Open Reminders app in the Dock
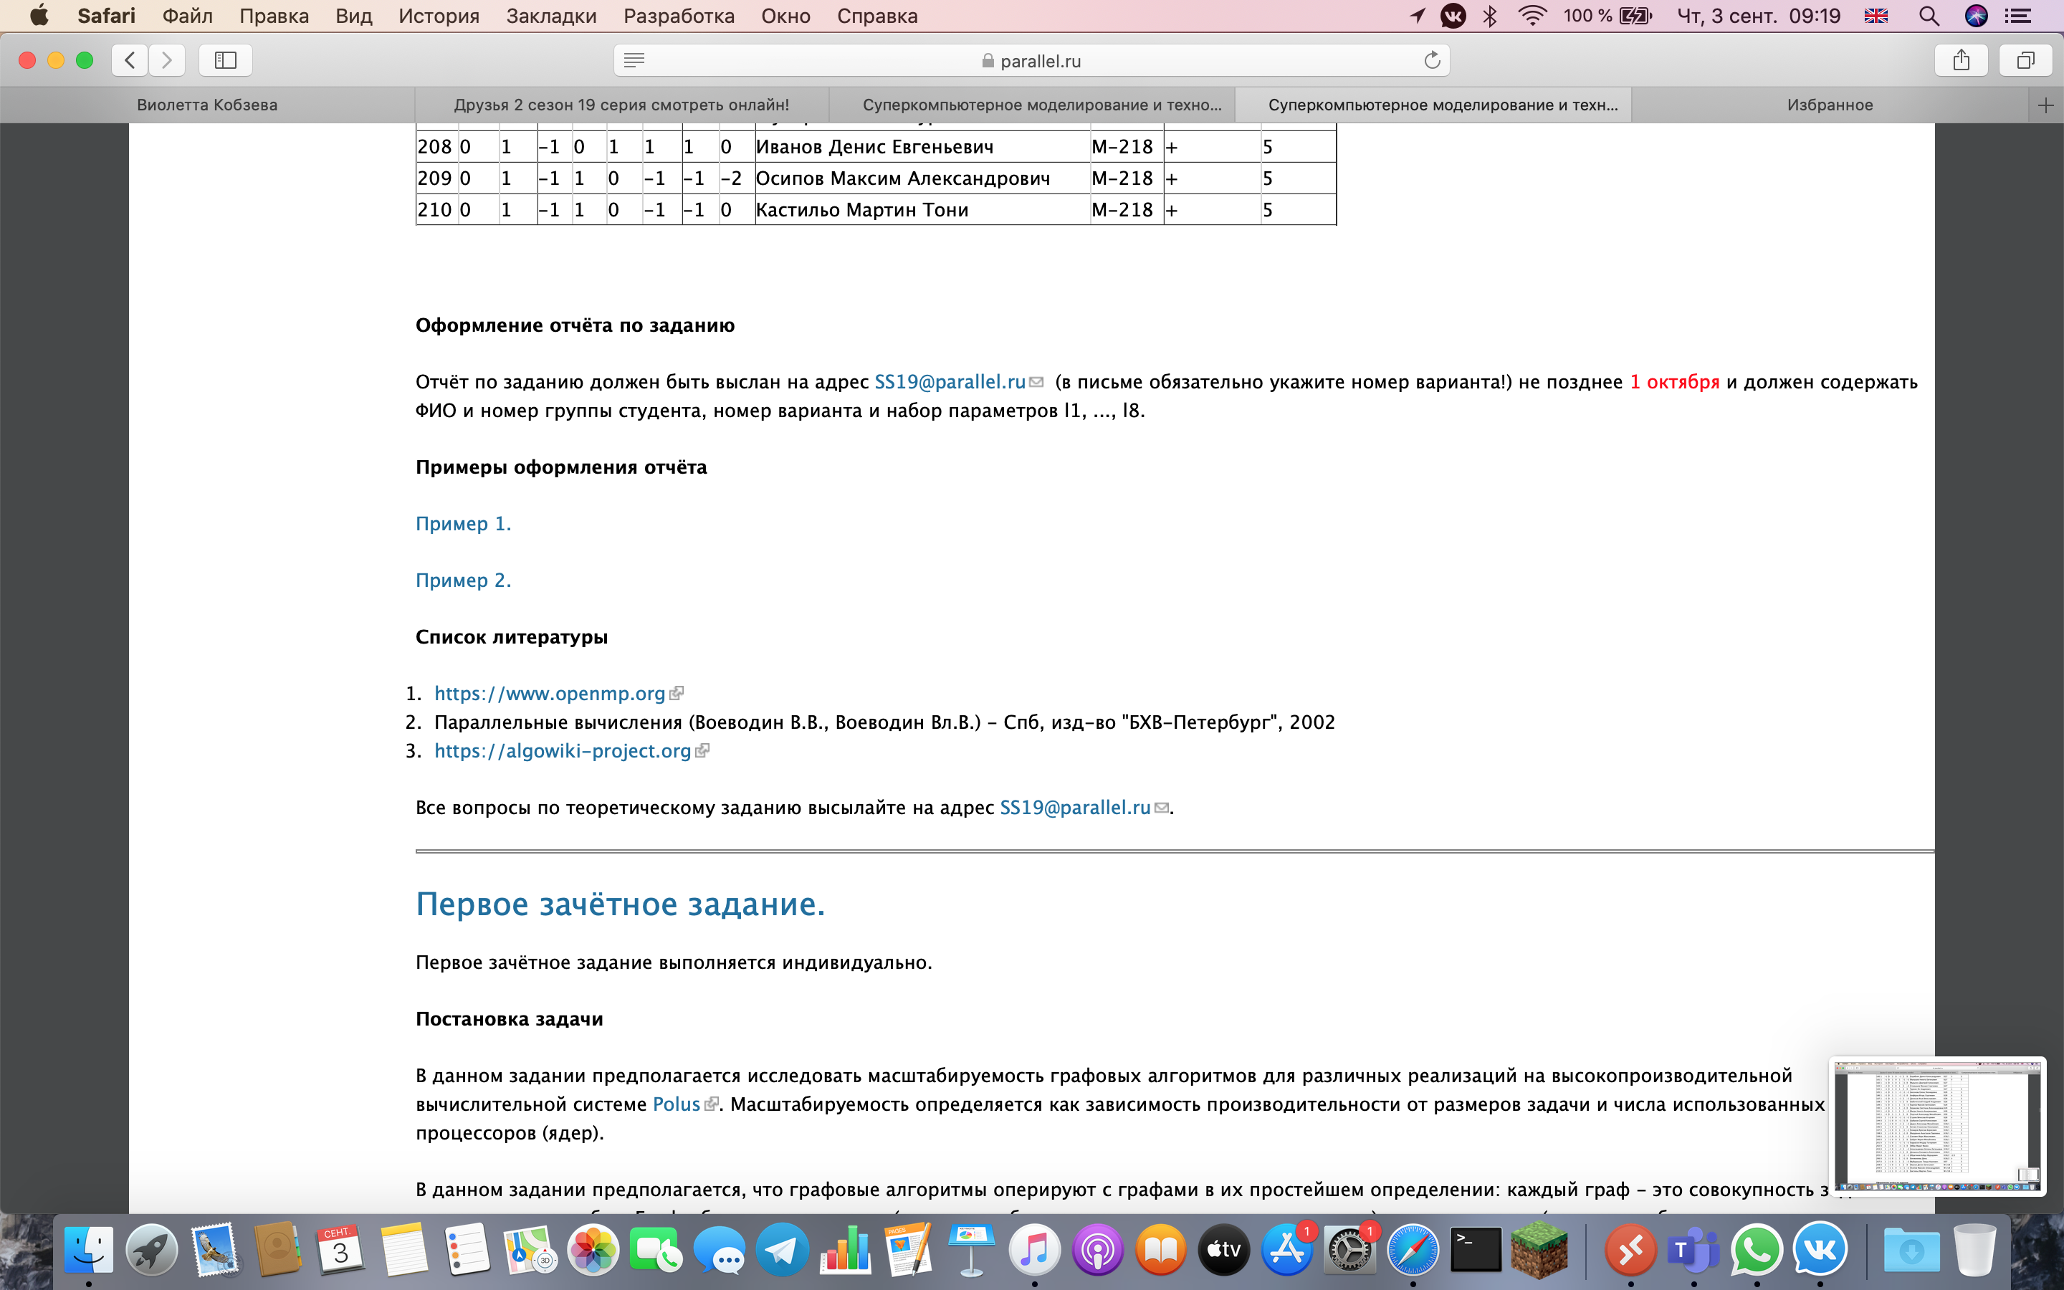This screenshot has width=2064, height=1290. pyautogui.click(x=467, y=1251)
